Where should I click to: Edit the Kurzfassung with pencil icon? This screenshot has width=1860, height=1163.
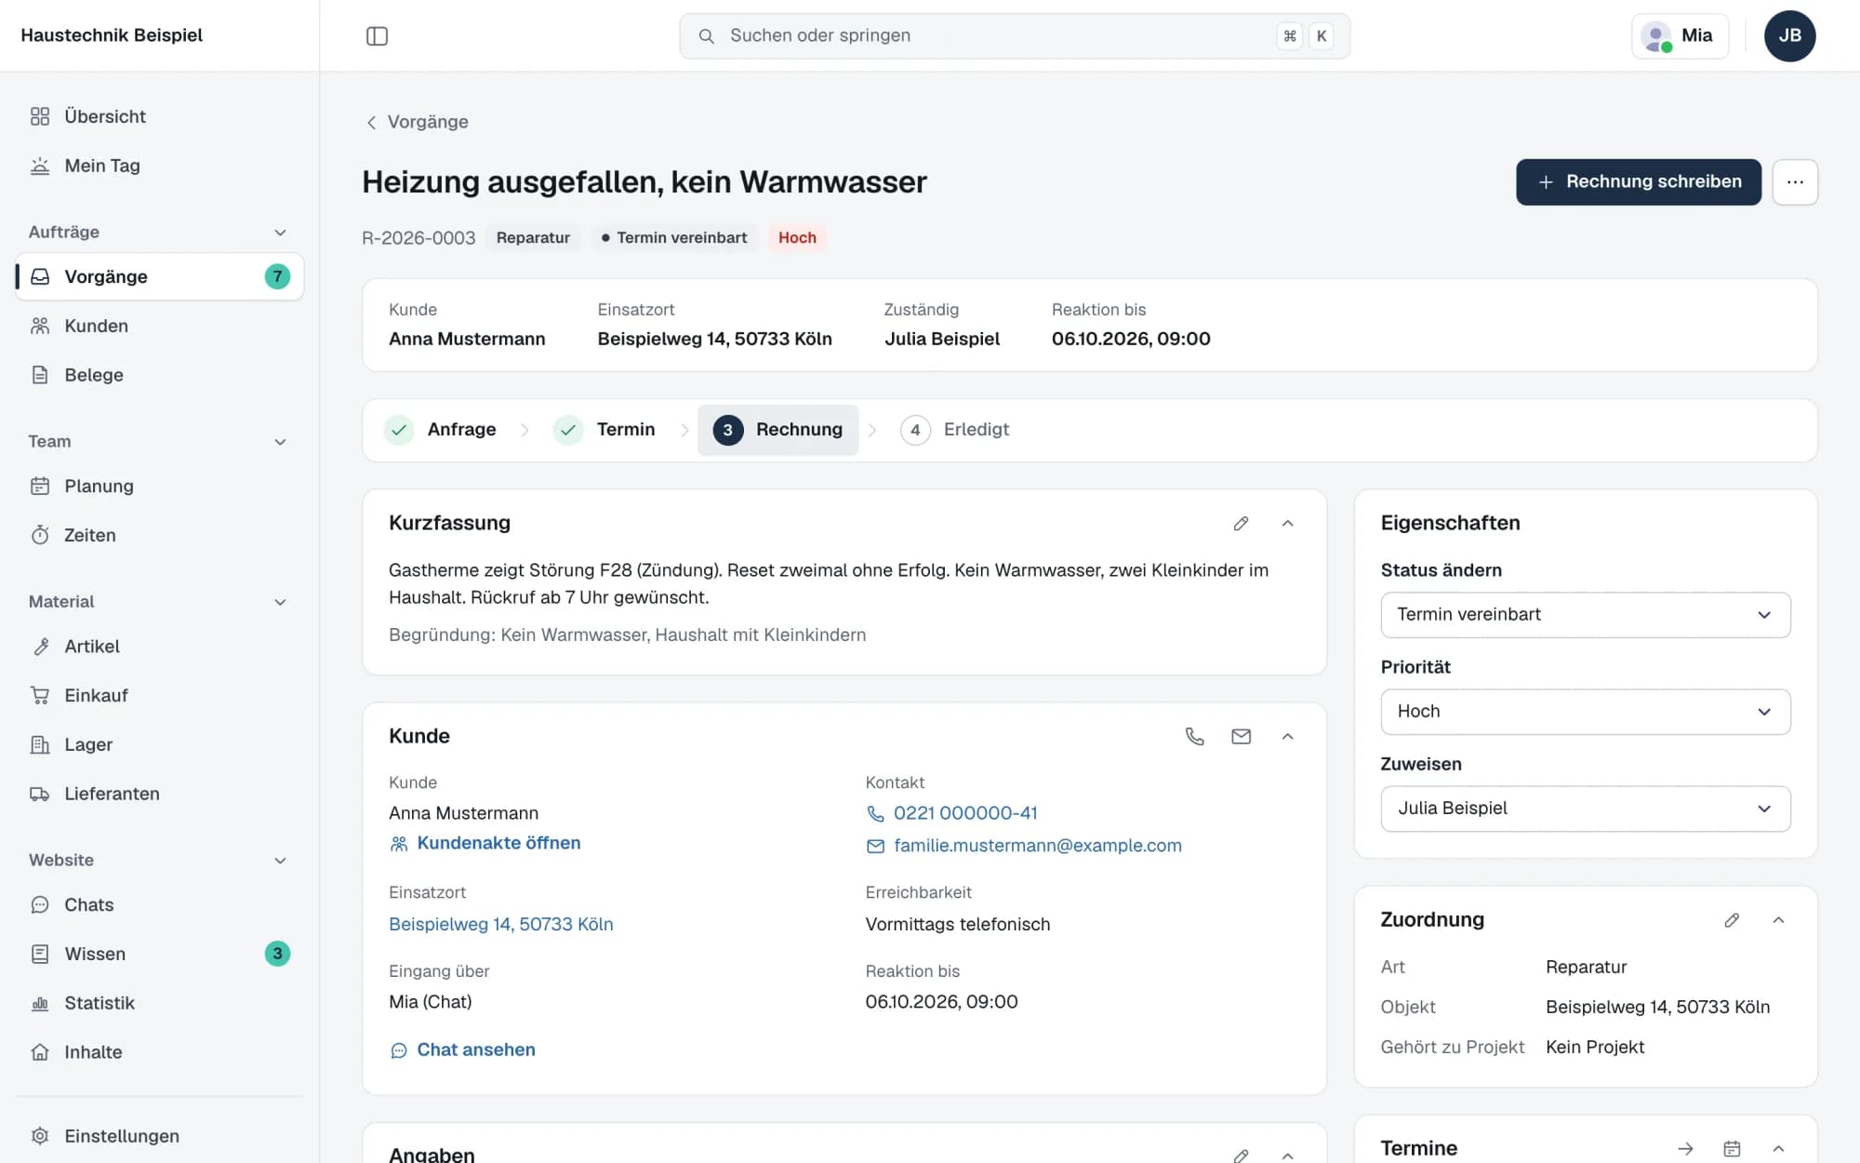[1241, 524]
